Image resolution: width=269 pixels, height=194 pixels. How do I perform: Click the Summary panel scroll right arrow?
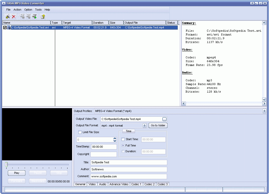264,103
